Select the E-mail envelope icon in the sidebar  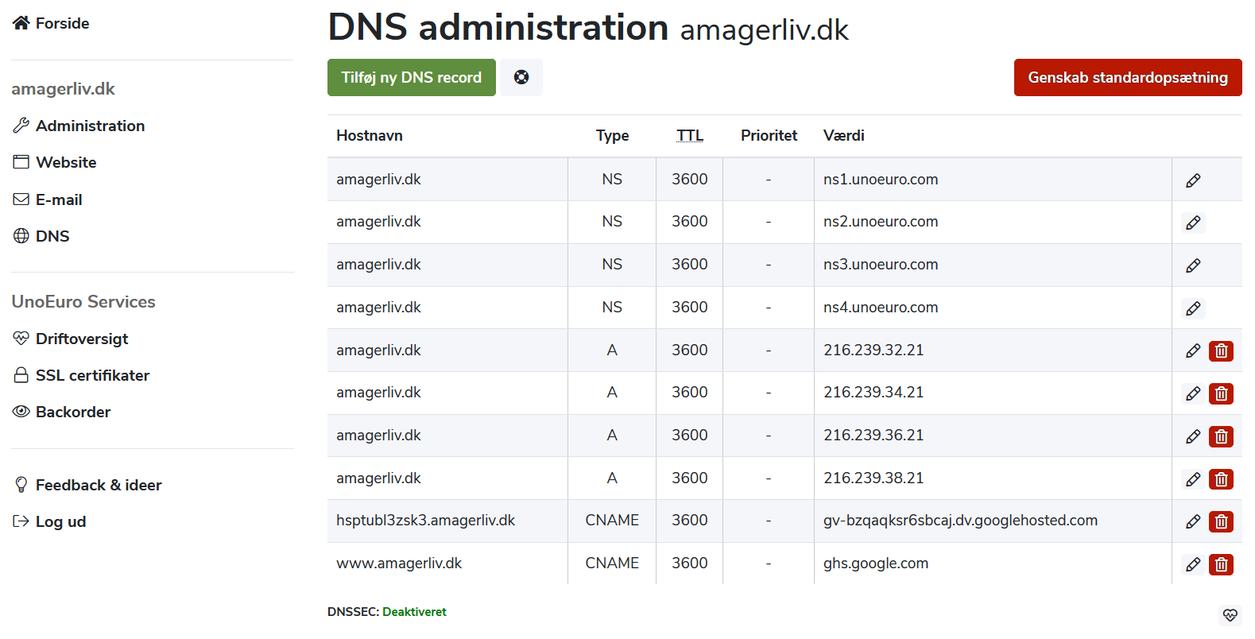21,199
